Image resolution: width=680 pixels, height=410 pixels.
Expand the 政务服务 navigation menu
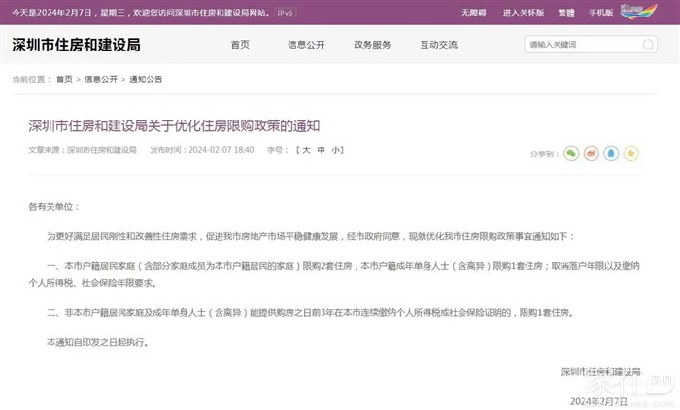(372, 45)
